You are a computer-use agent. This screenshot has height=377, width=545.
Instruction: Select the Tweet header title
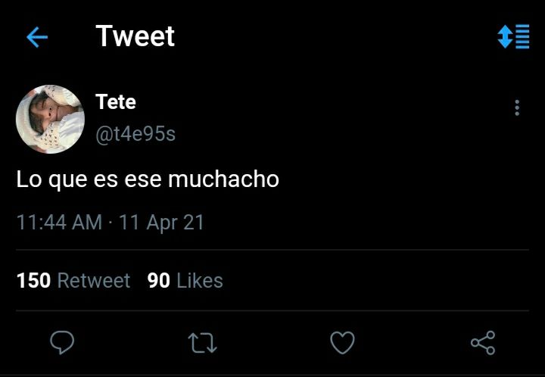[x=135, y=36]
